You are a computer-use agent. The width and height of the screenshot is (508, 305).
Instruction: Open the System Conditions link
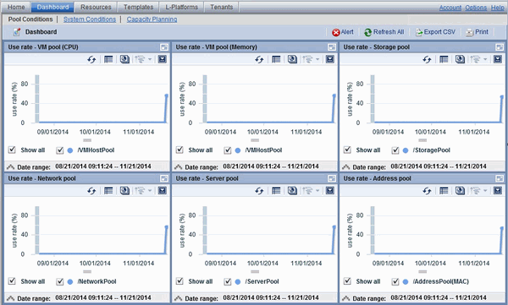[90, 19]
